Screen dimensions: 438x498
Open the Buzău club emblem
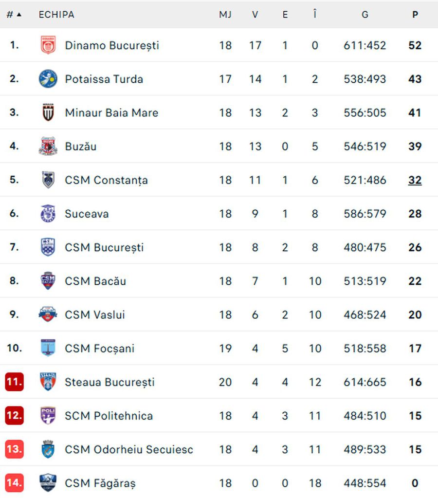pos(48,146)
